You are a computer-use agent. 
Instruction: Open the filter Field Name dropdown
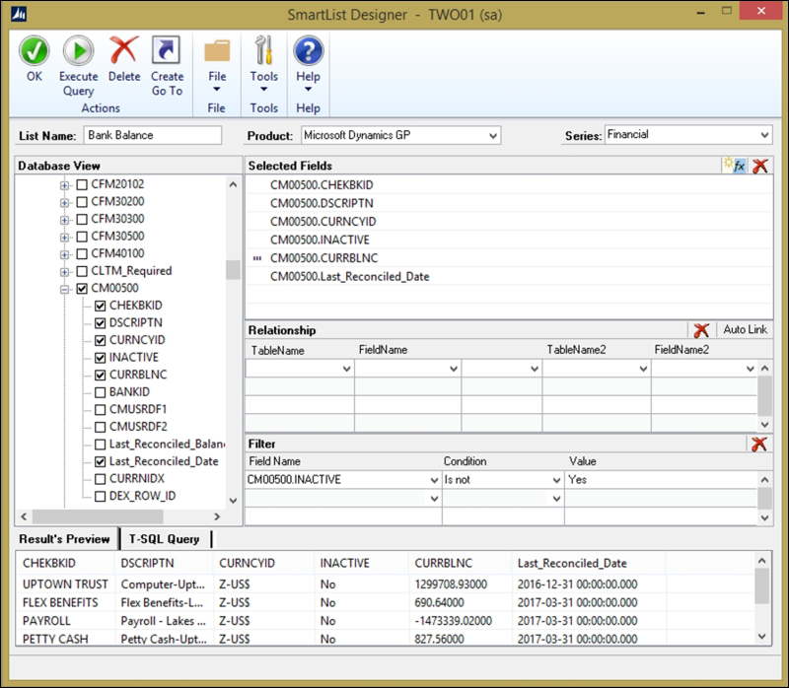click(x=434, y=480)
